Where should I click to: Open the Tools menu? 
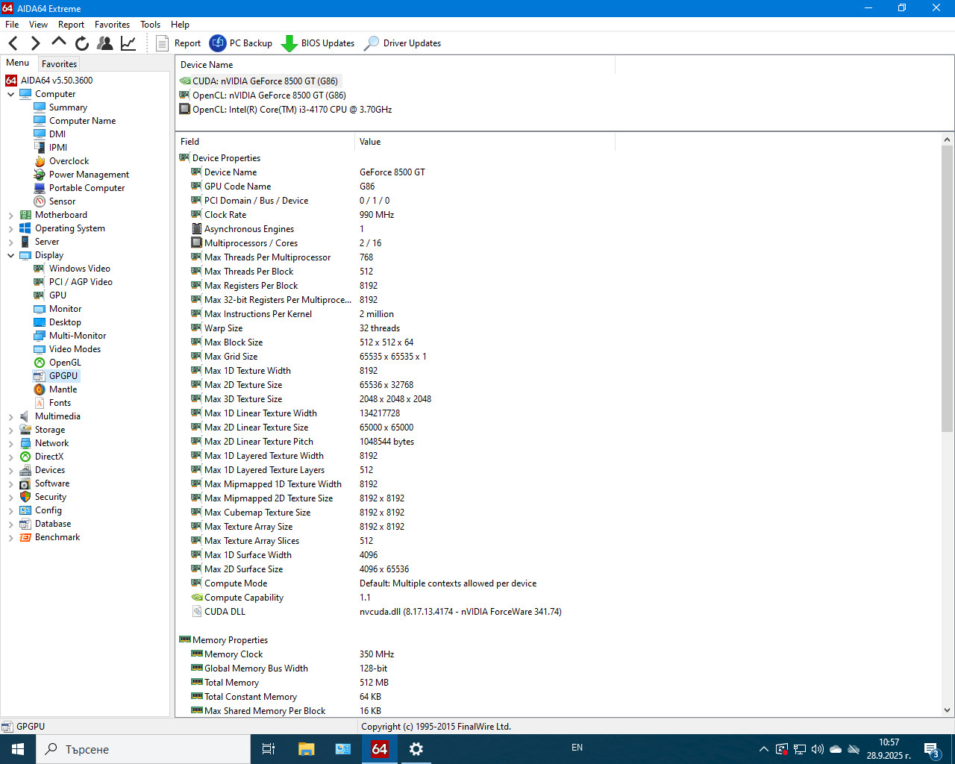click(150, 25)
